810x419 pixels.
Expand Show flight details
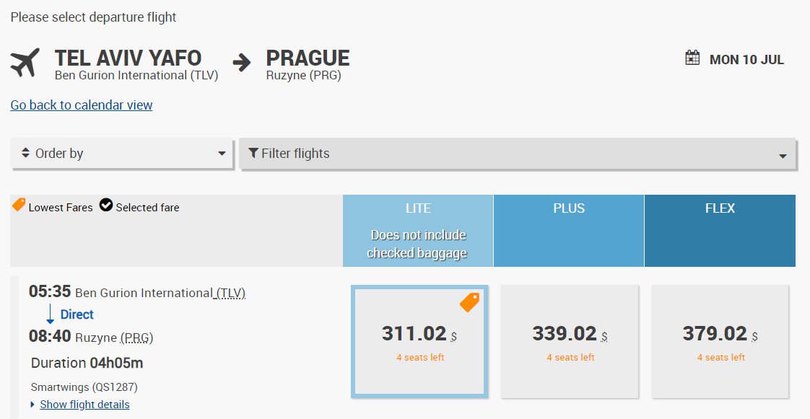[84, 405]
